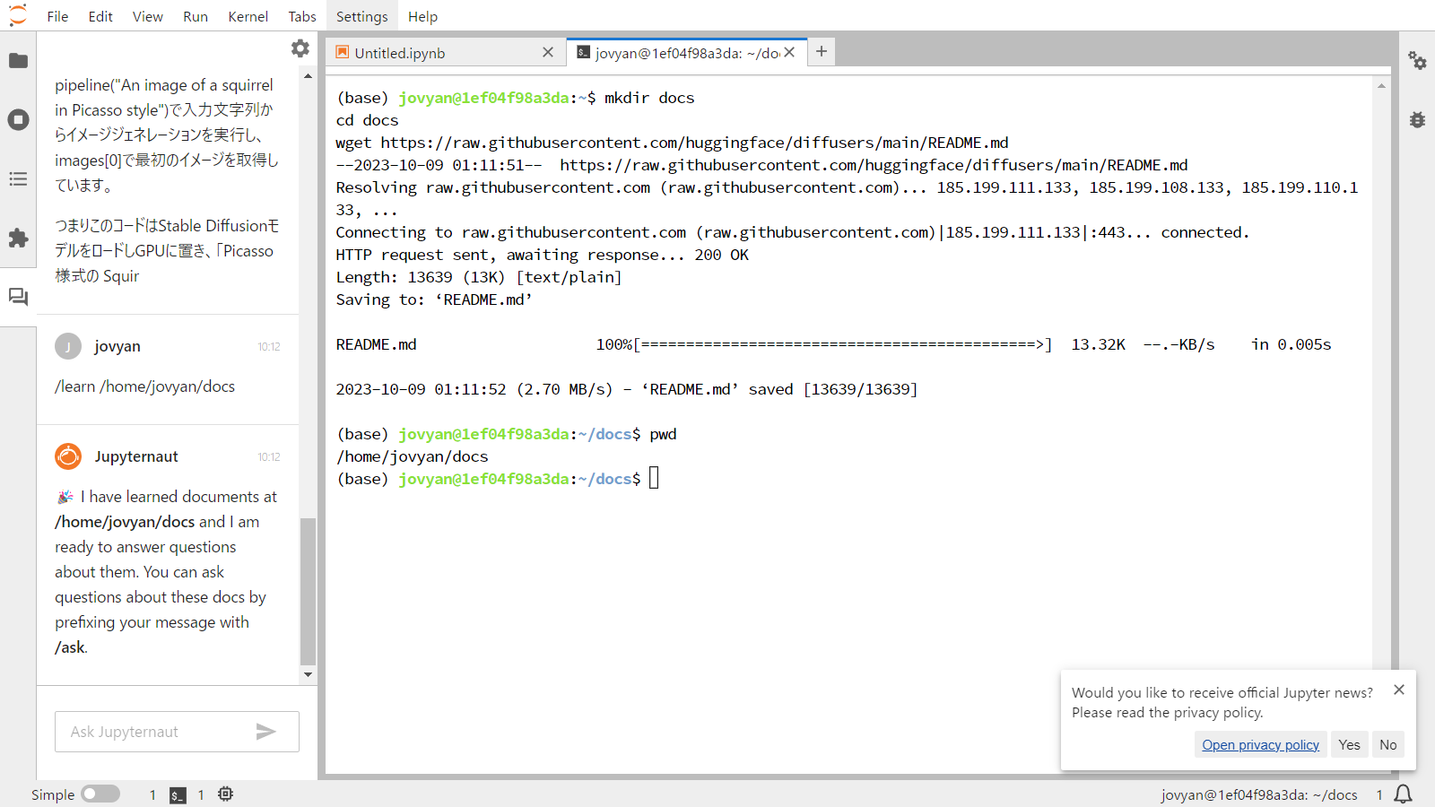1435x807 pixels.
Task: Decline Jupyter news with No button
Action: coord(1387,745)
